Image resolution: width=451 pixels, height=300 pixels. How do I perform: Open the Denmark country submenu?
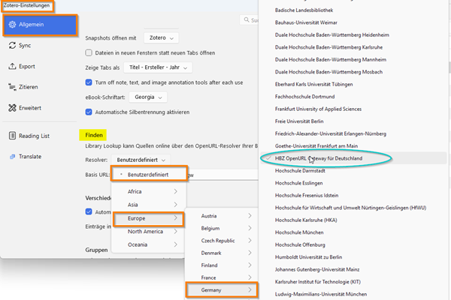(222, 253)
